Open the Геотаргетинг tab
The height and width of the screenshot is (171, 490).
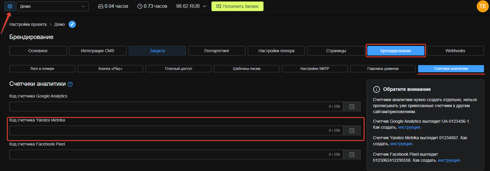(217, 51)
